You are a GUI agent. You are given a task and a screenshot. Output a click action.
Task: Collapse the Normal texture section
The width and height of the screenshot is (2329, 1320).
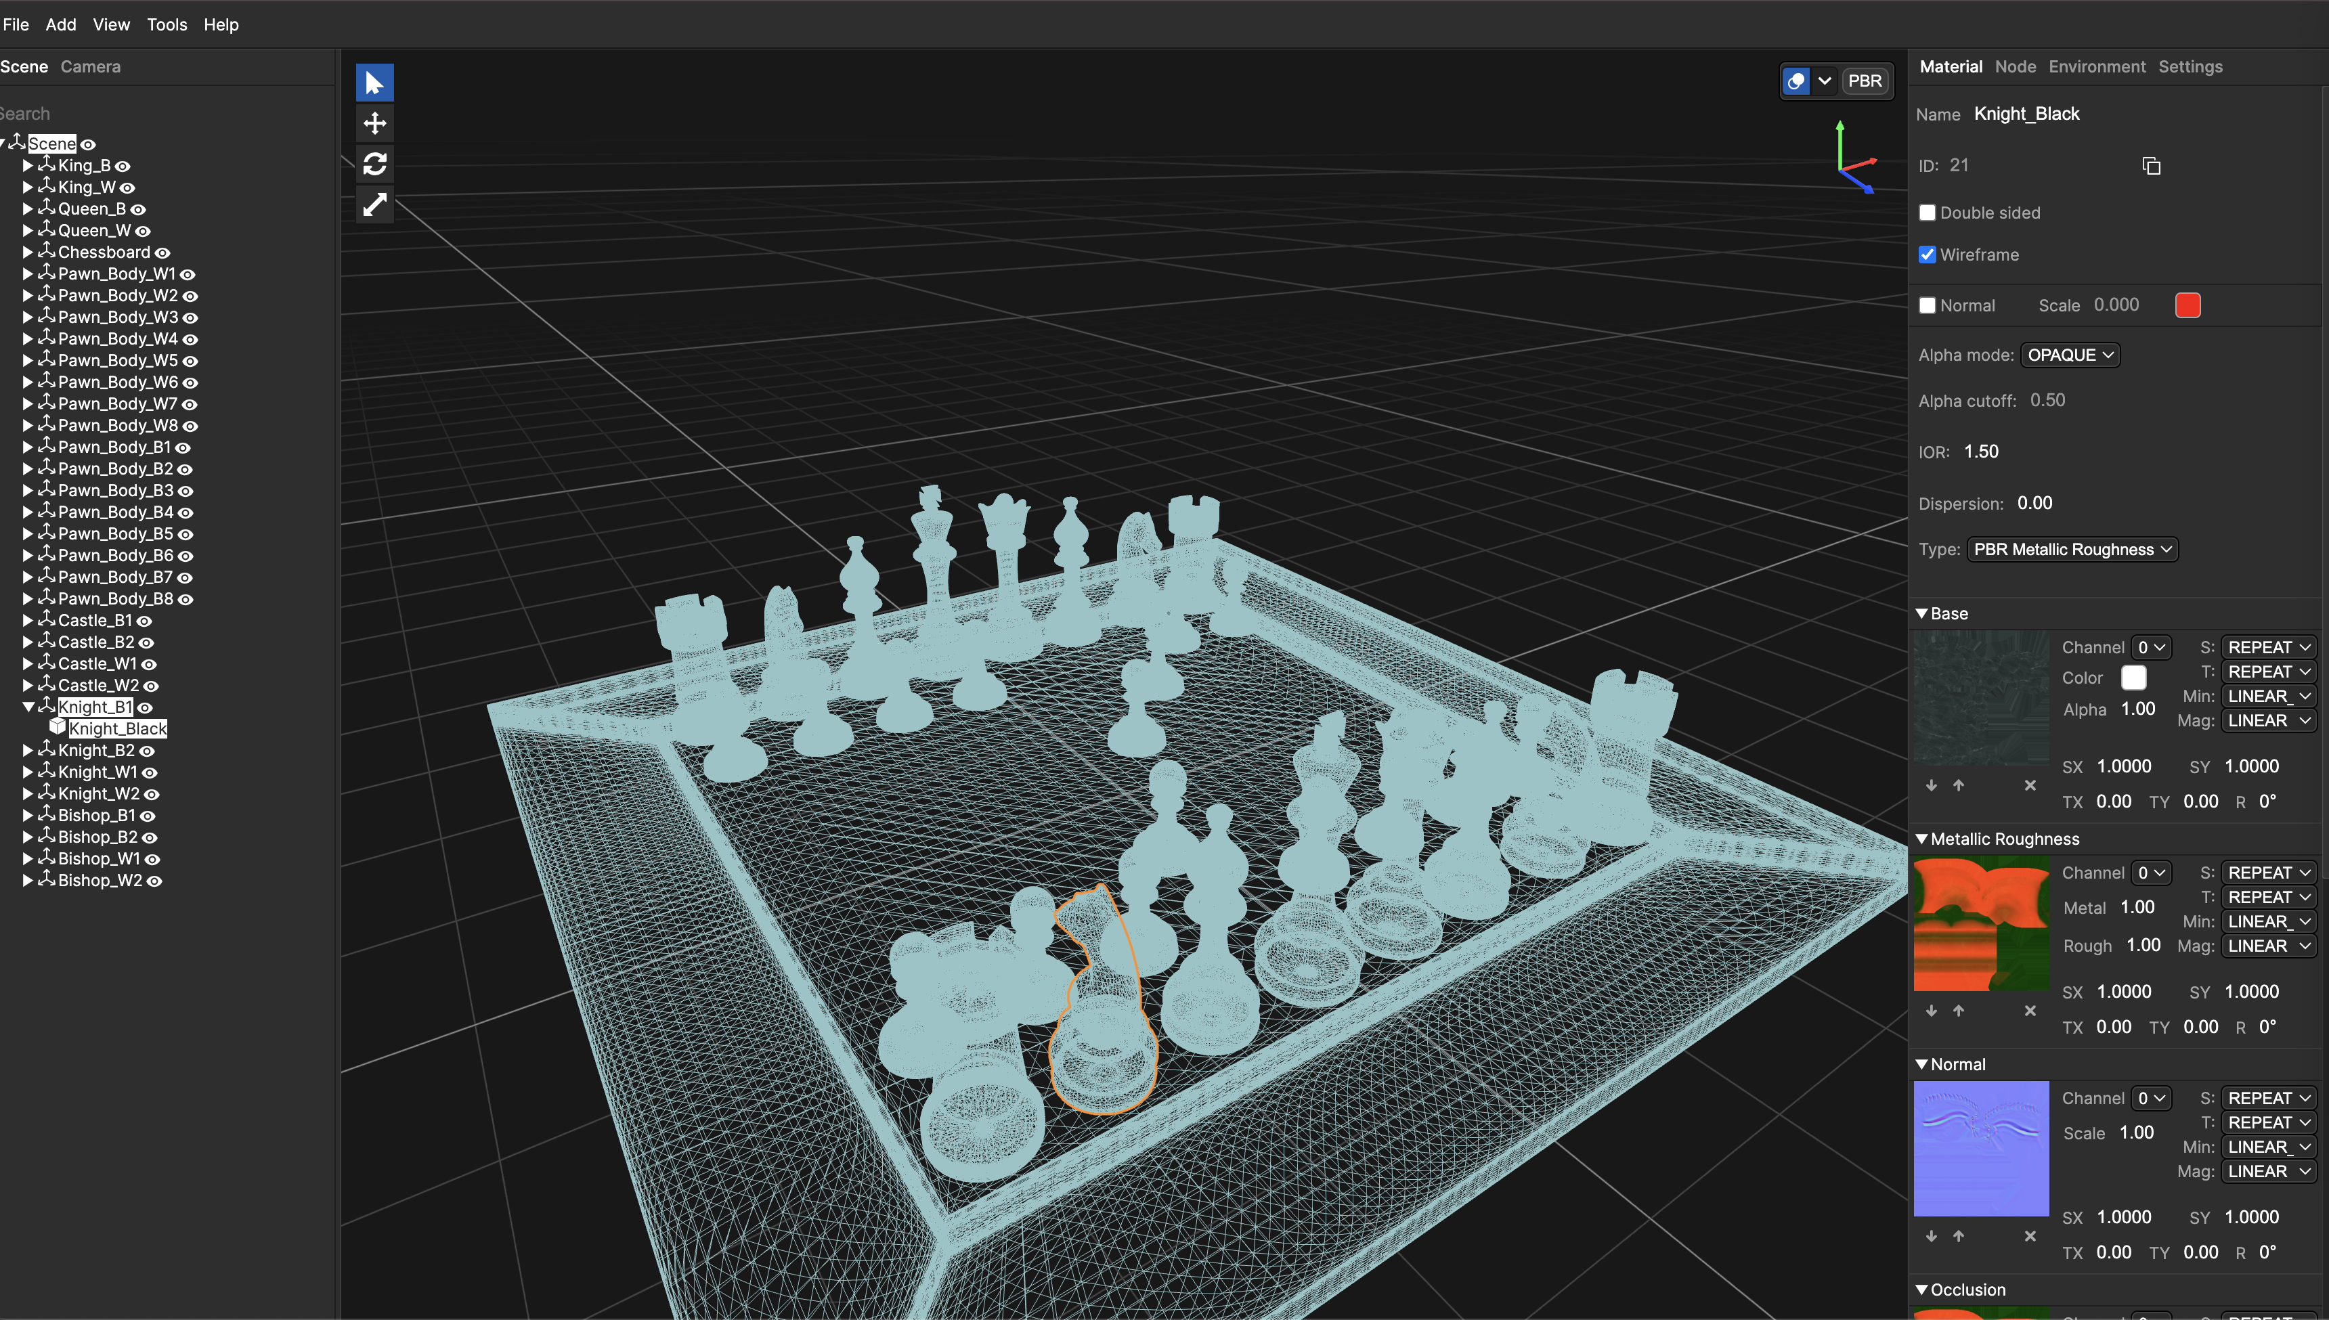point(1921,1064)
